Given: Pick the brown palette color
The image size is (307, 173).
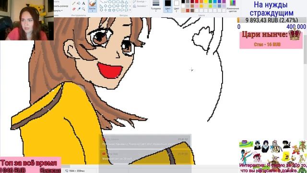Looking at the screenshot, I should tap(192, 6).
